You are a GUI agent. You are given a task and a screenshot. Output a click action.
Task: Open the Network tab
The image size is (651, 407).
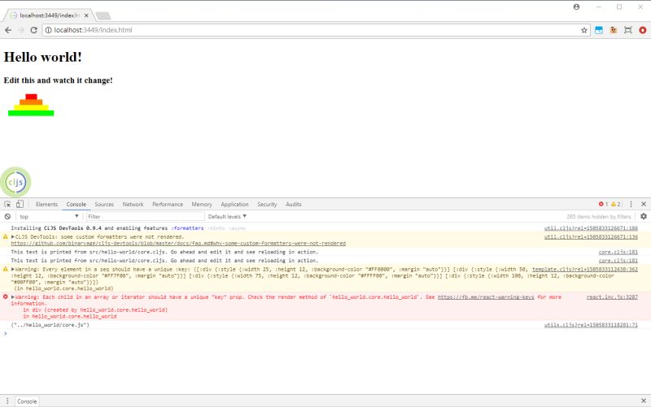point(133,205)
